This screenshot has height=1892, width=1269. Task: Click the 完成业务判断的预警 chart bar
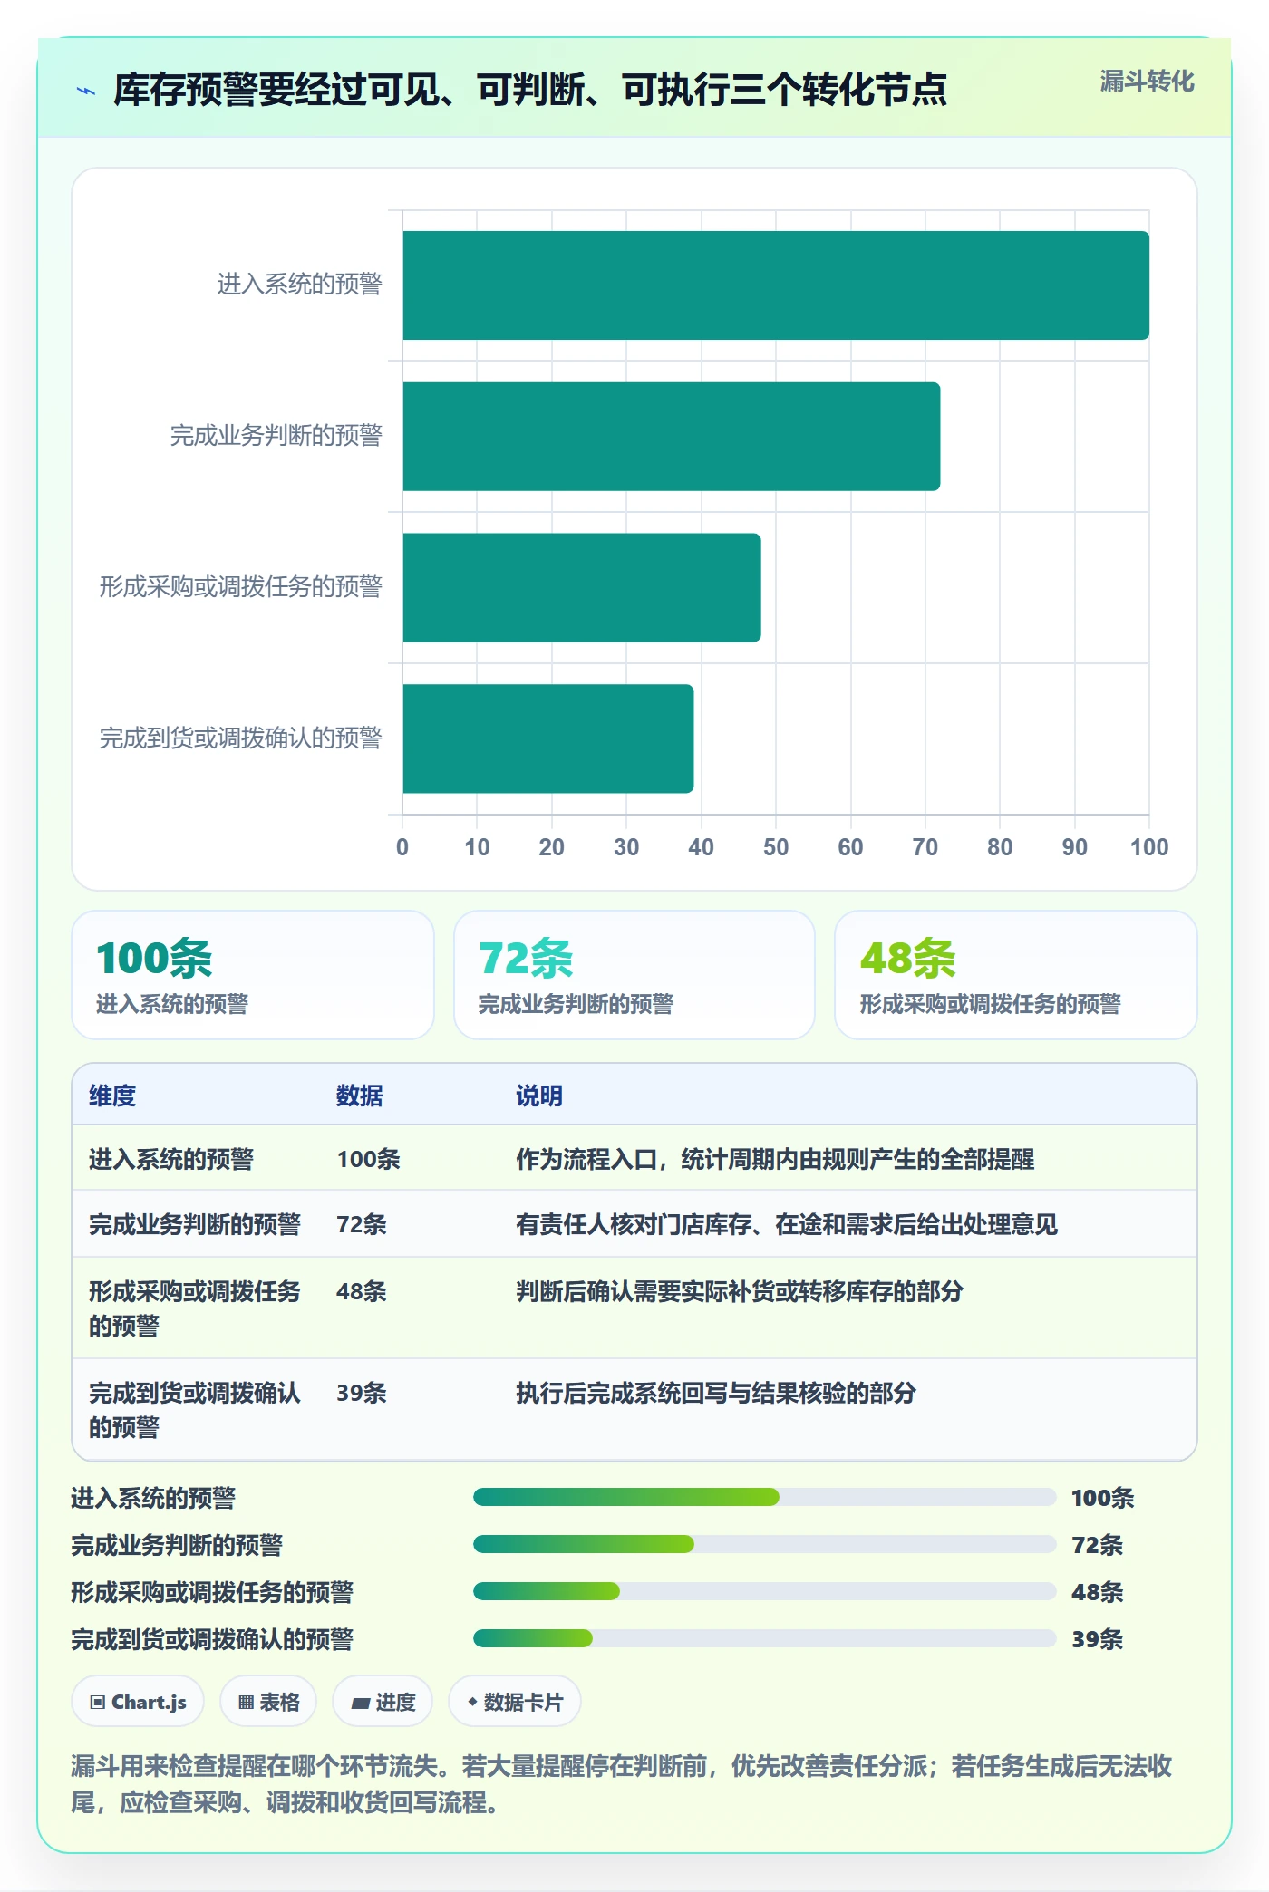pos(671,437)
